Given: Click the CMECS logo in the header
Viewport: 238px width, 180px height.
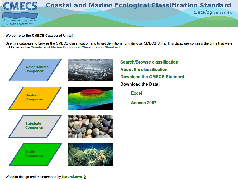Looking at the screenshot, I should pos(20,13).
